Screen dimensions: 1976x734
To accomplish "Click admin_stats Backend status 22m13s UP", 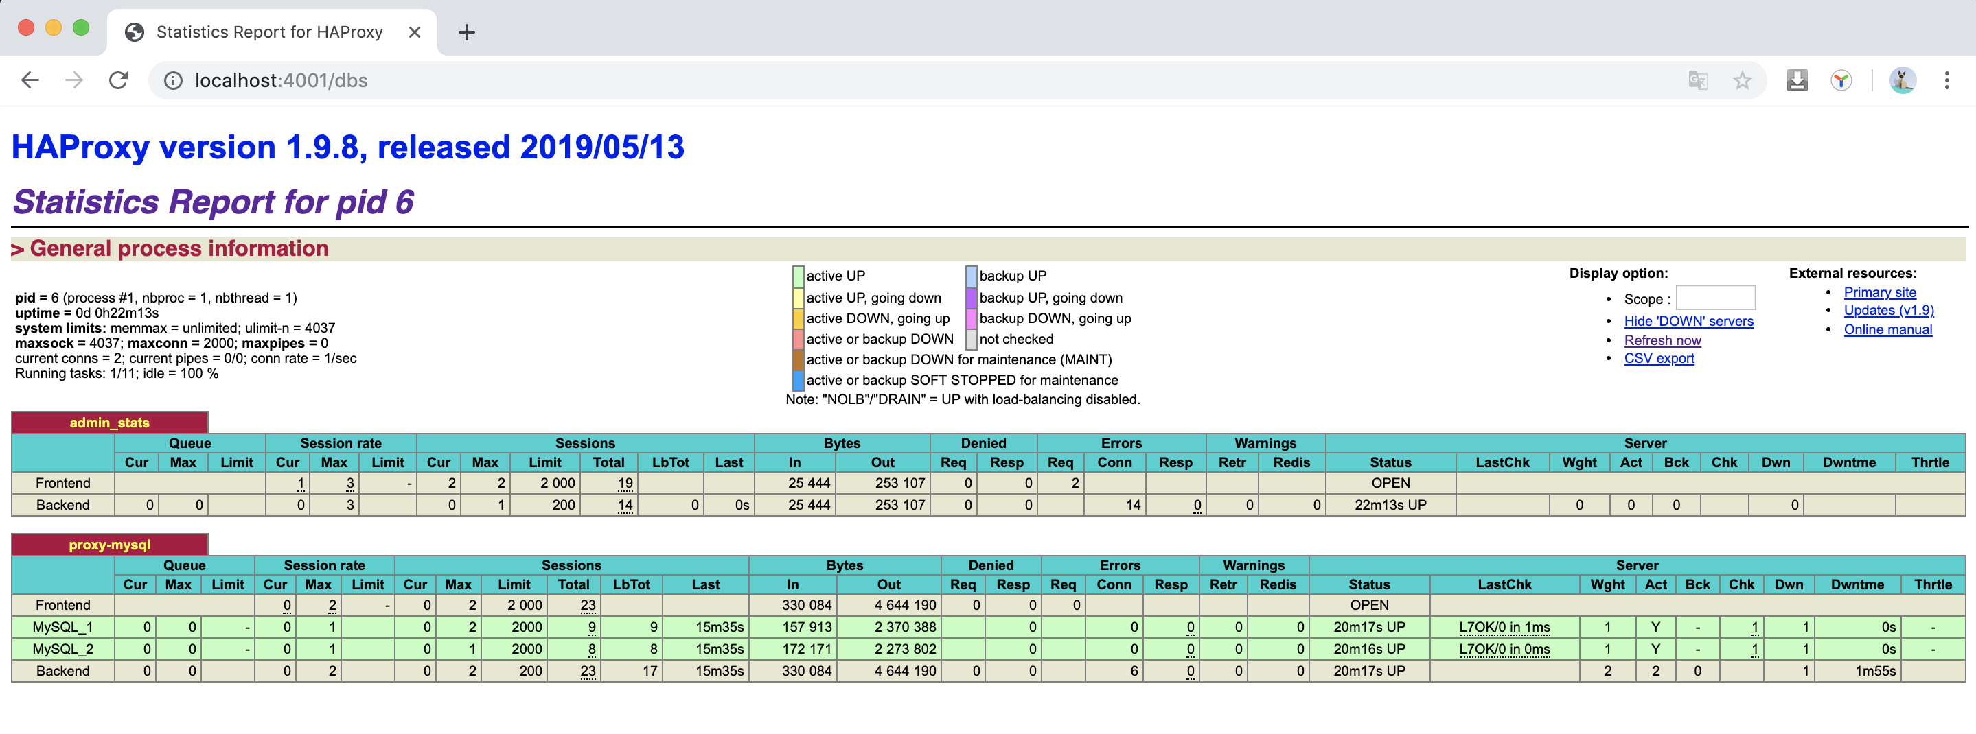I will click(1390, 505).
